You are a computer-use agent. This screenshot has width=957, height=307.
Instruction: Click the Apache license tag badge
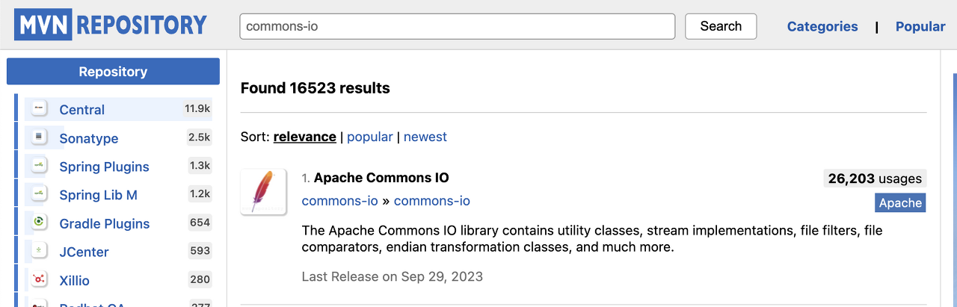[900, 203]
